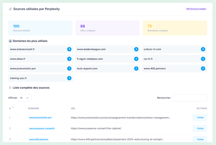
Task: Click the www.leadersleague.com domain card text
Action: click(x=91, y=49)
